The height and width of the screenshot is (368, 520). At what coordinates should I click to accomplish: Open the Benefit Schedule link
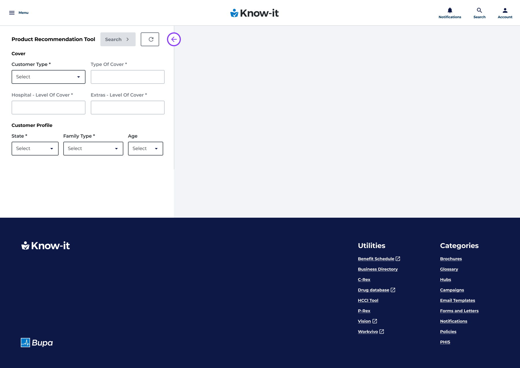tap(376, 259)
